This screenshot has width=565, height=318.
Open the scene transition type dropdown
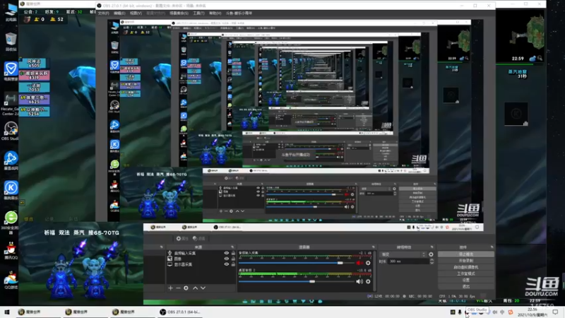pos(403,254)
